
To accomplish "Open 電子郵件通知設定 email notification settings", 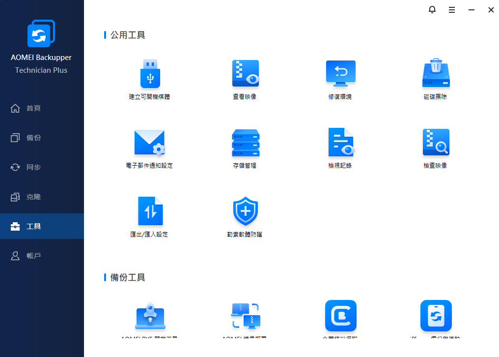I will click(150, 148).
